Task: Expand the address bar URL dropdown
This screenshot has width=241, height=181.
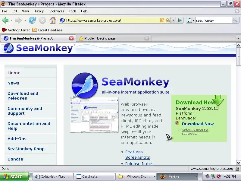Action: pos(173,20)
